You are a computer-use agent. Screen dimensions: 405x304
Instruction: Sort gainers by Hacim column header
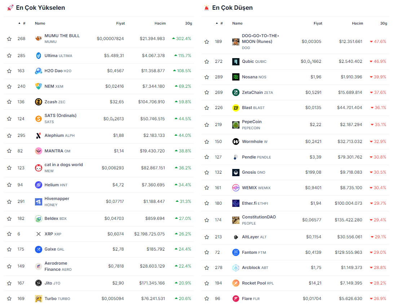point(160,23)
